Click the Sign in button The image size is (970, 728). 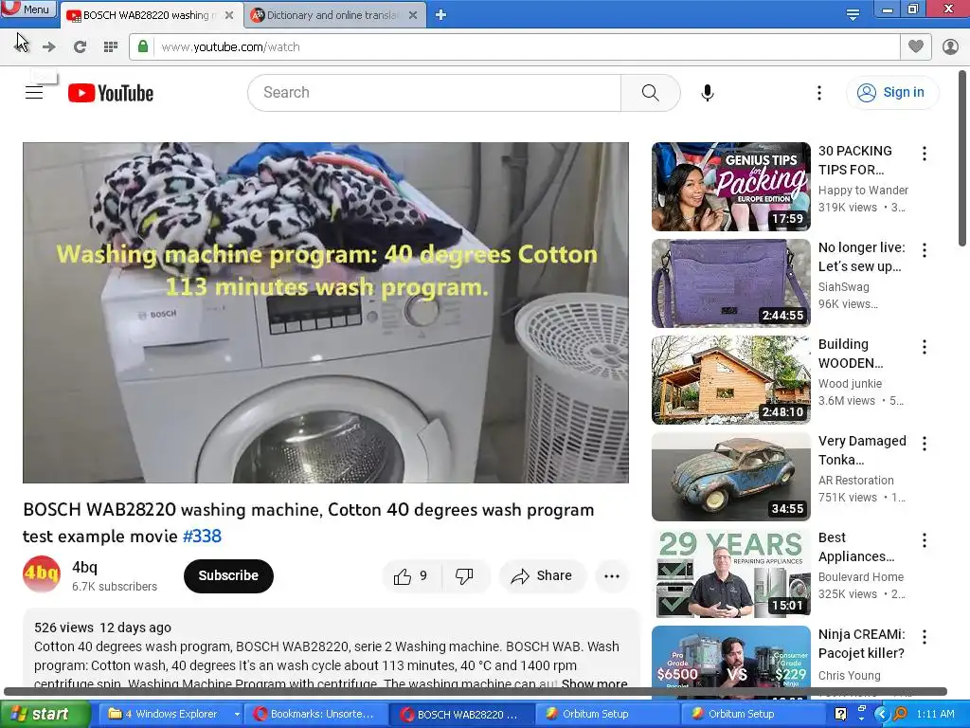891,92
